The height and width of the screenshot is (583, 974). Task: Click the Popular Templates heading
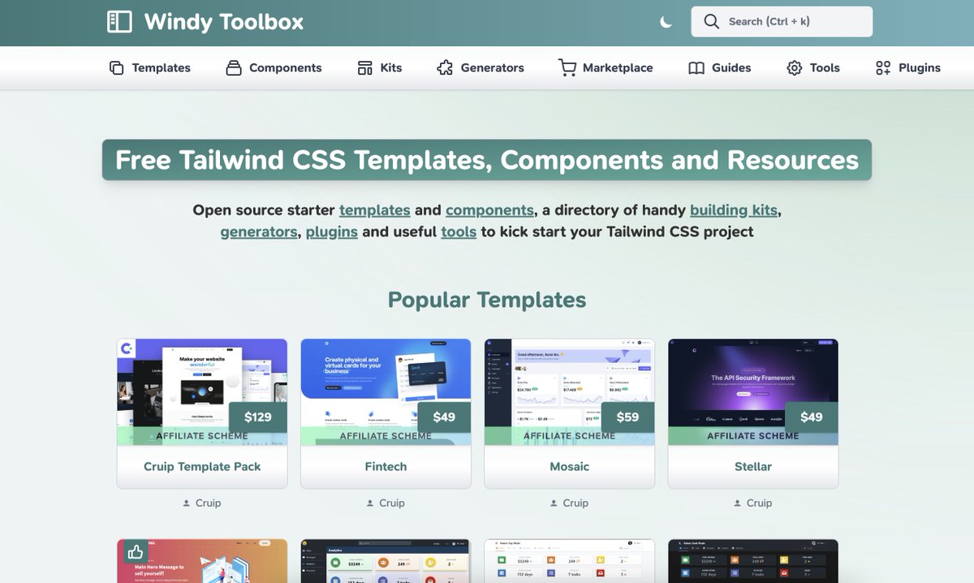(x=487, y=300)
